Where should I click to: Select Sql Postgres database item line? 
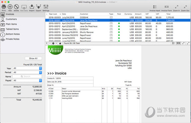[x=93, y=93]
